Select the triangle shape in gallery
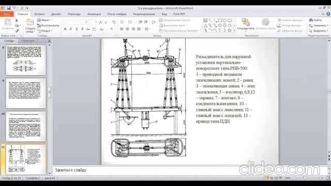331x186 pixels. (x=205, y=25)
